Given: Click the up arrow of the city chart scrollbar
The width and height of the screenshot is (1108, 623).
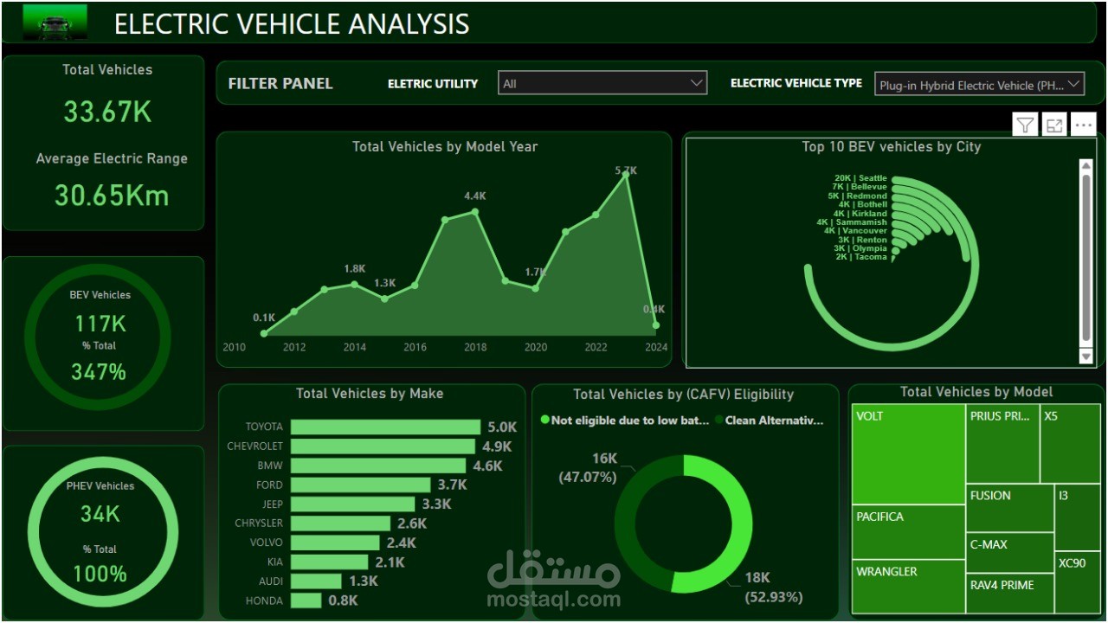Looking at the screenshot, I should pyautogui.click(x=1086, y=166).
